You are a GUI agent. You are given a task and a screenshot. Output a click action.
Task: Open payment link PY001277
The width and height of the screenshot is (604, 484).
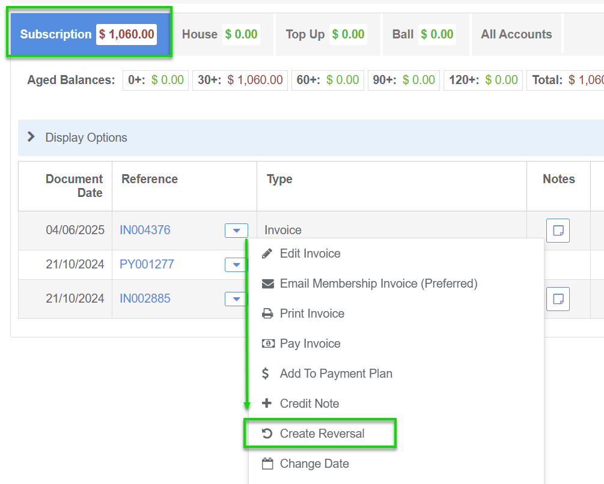coord(147,264)
